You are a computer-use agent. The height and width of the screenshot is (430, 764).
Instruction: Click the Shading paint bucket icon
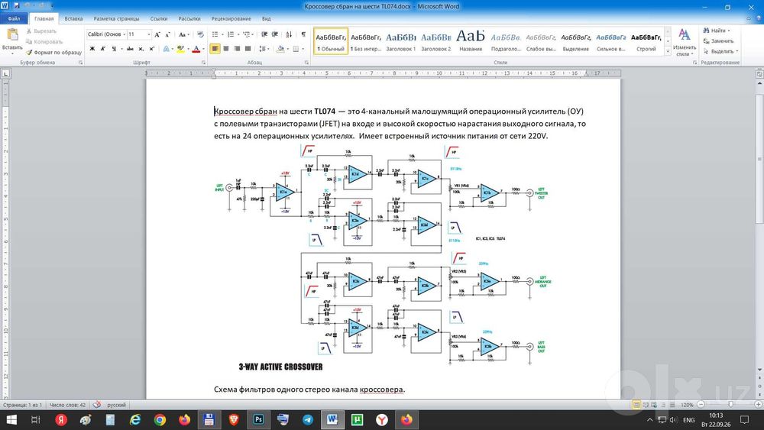tap(280, 49)
